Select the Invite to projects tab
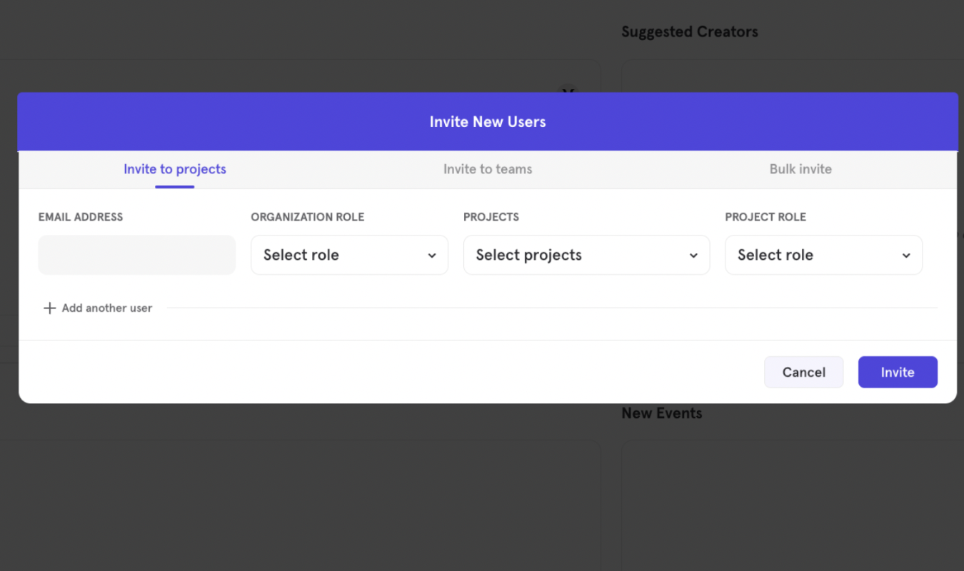Image resolution: width=964 pixels, height=571 pixels. tap(175, 169)
